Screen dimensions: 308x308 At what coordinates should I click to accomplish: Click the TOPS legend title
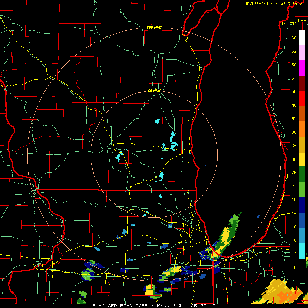[x=301, y=20]
